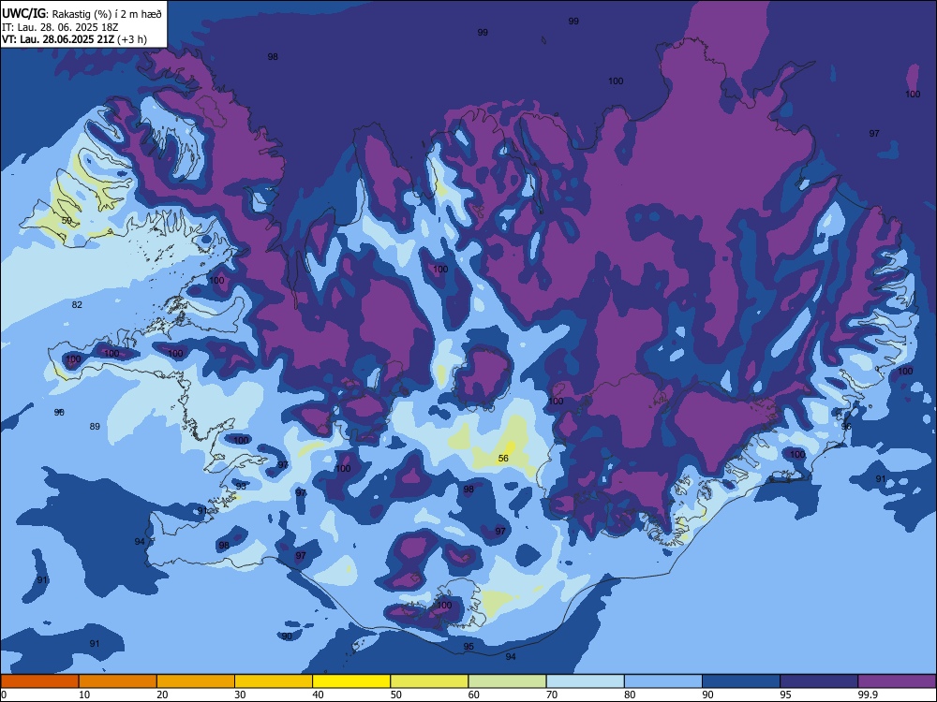
Task: Click the 'VT: Lau. 28.06.2025 21Z (+3 h)' line
Action: (x=74, y=39)
